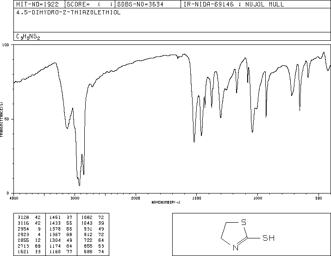The height and width of the screenshot is (256, 331).
Task: Click the 2000 wavenumber axis label
Action: [x=136, y=198]
